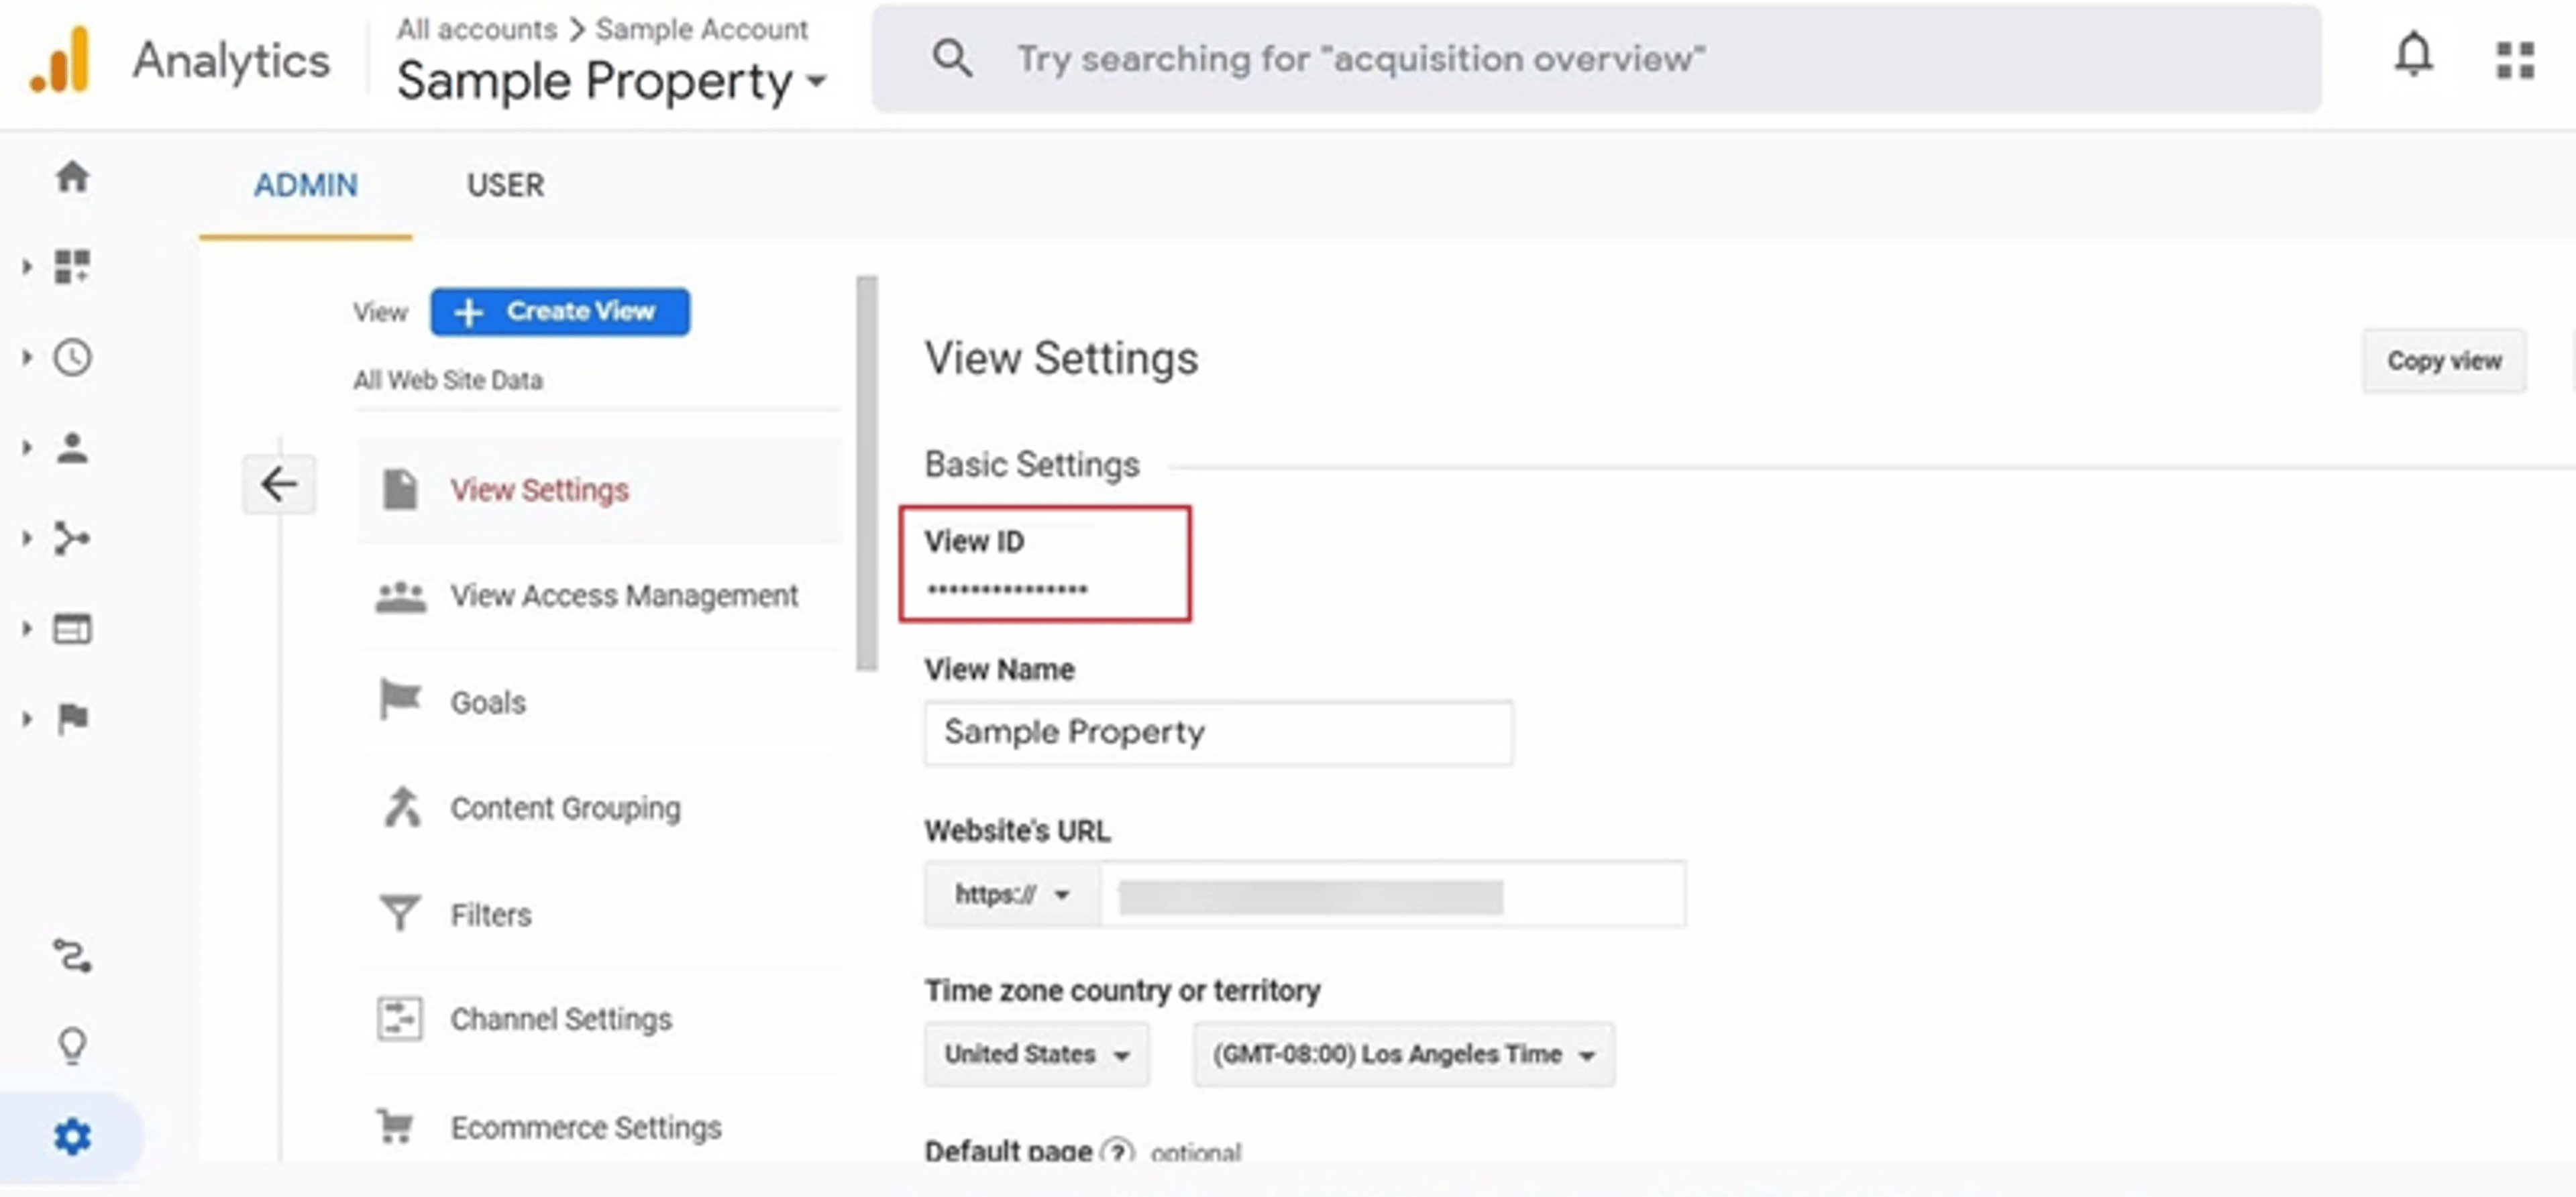This screenshot has height=1197, width=2576.
Task: Expand the Audience sidebar section arrow
Action: 27,447
